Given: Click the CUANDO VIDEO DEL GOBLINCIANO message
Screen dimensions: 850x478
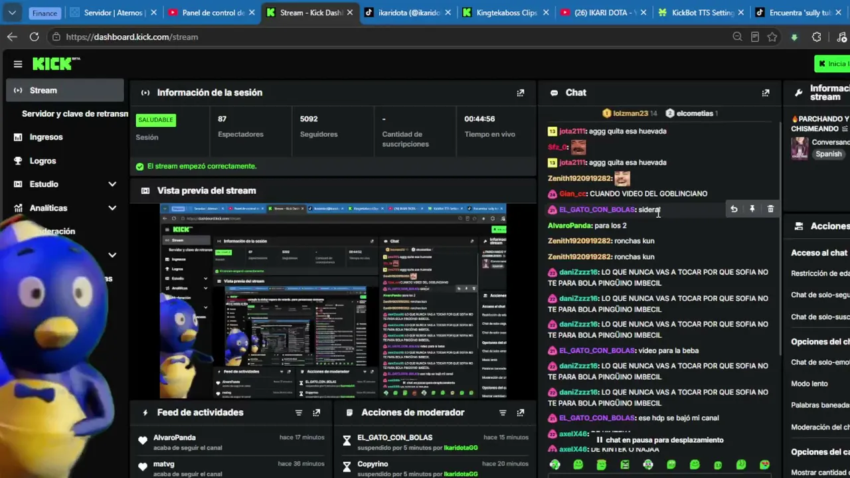Looking at the screenshot, I should point(649,194).
